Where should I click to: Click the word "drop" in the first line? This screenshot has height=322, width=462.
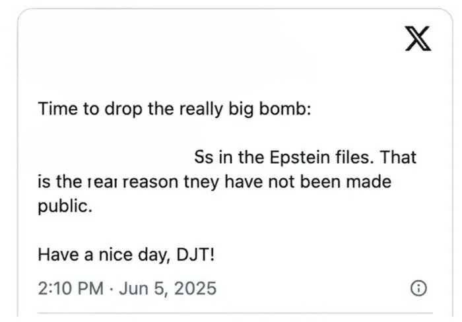click(123, 108)
